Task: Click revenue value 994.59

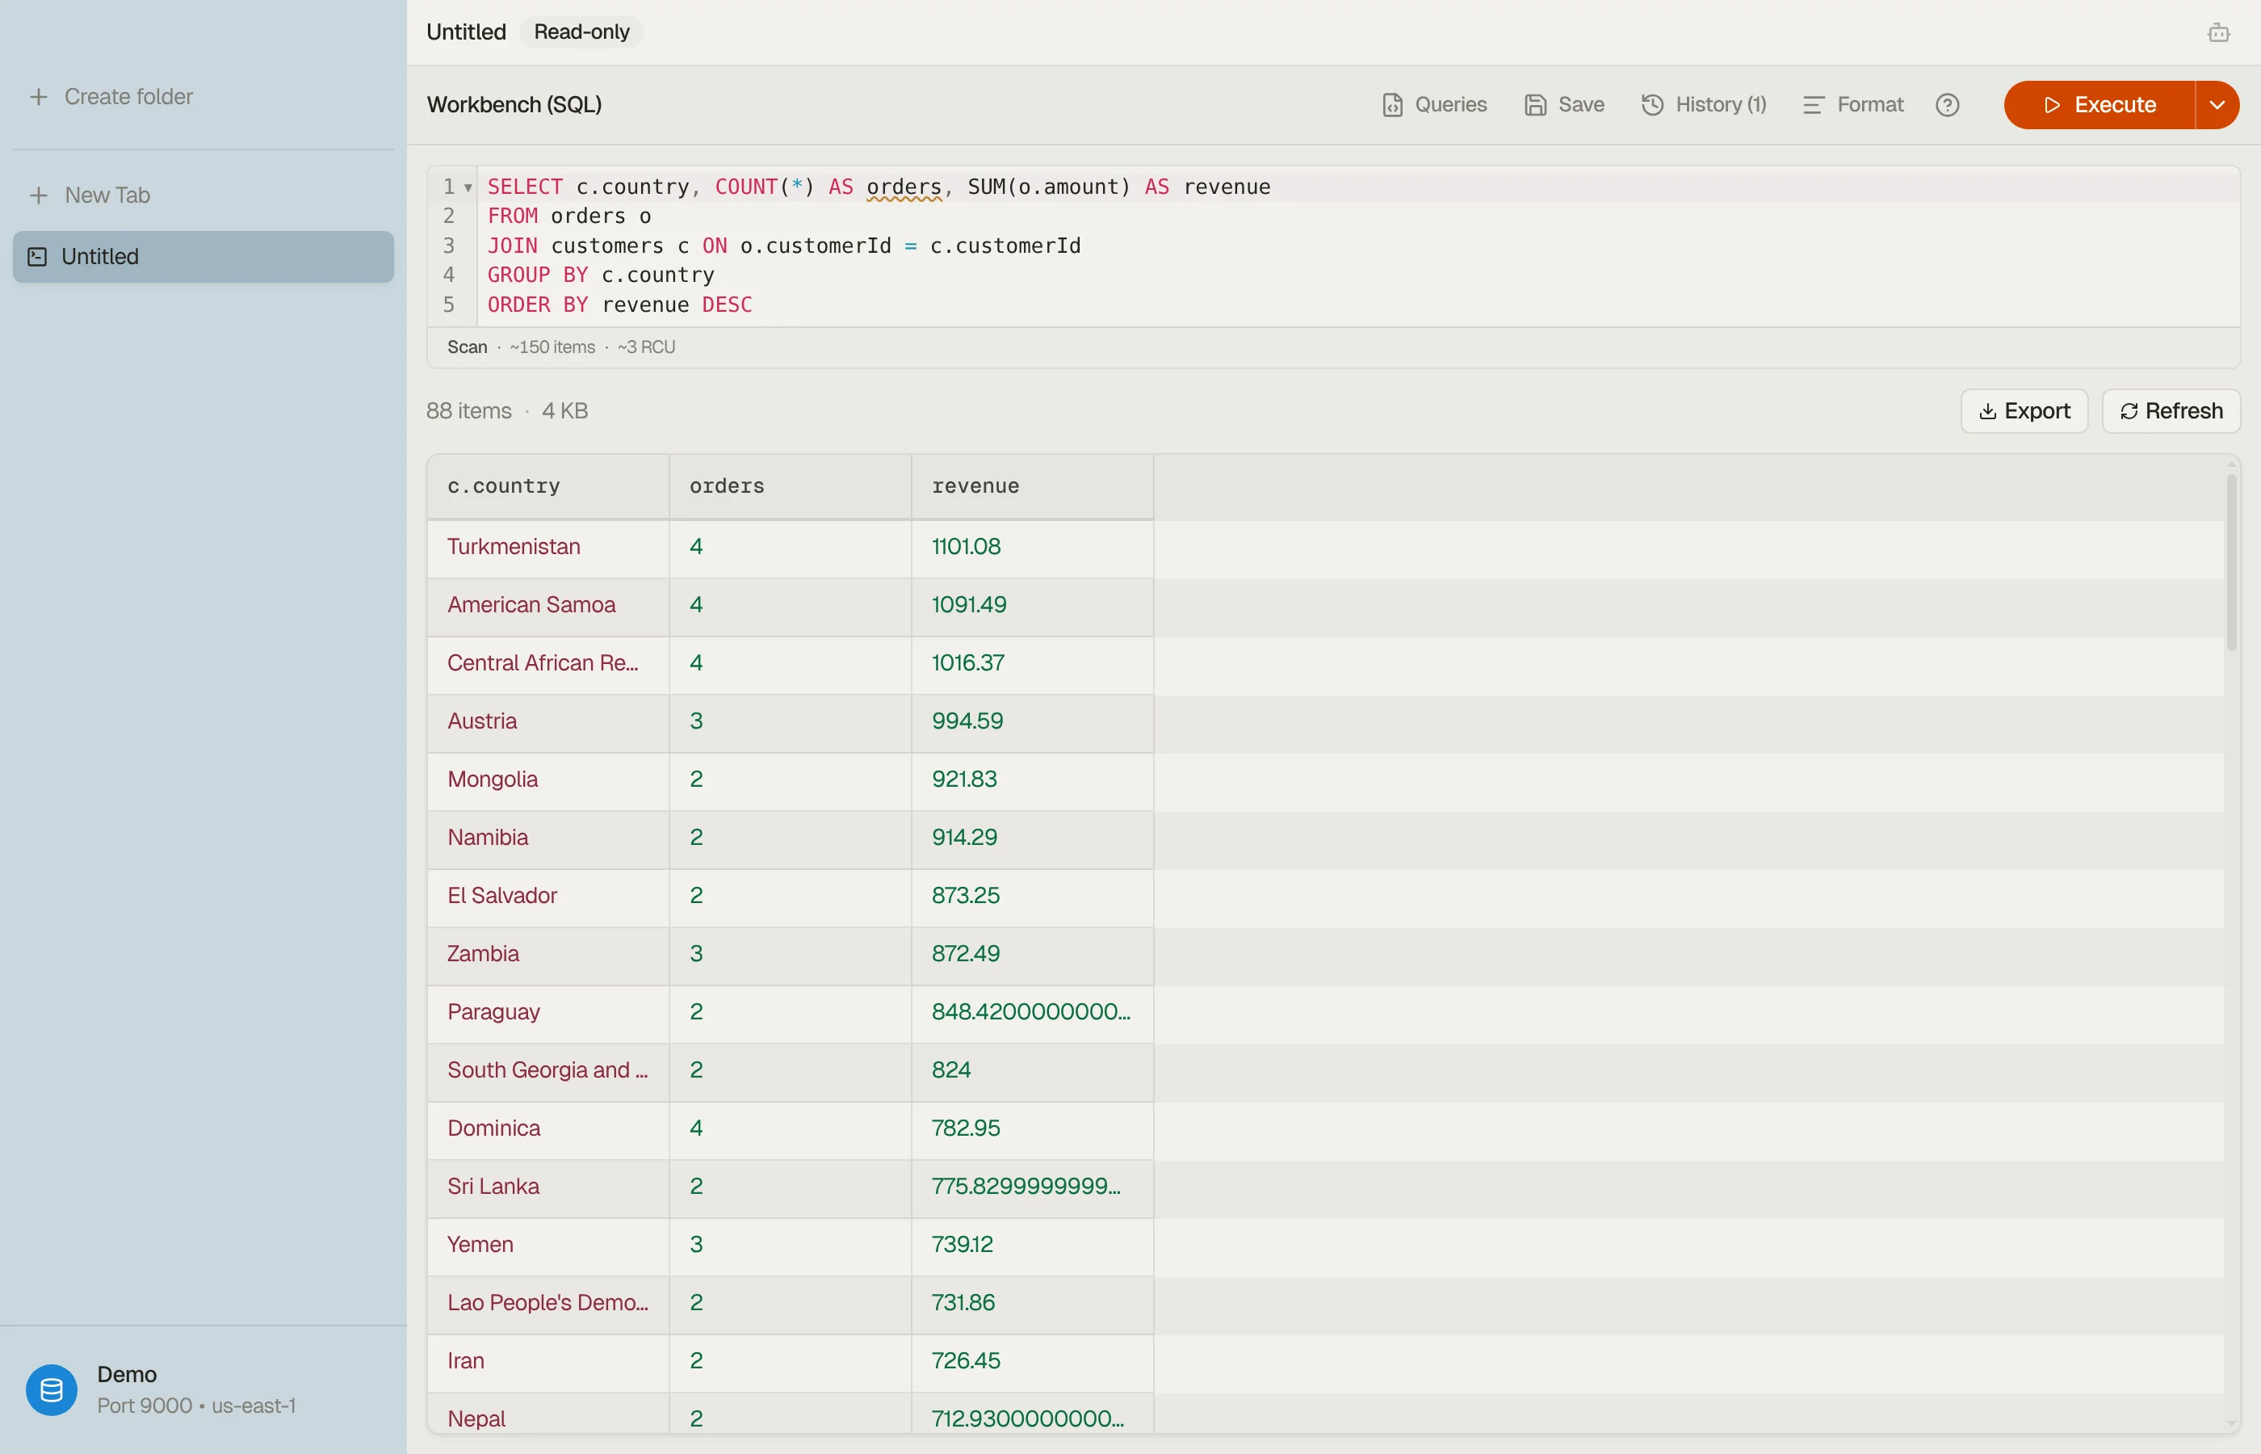Action: tap(967, 721)
